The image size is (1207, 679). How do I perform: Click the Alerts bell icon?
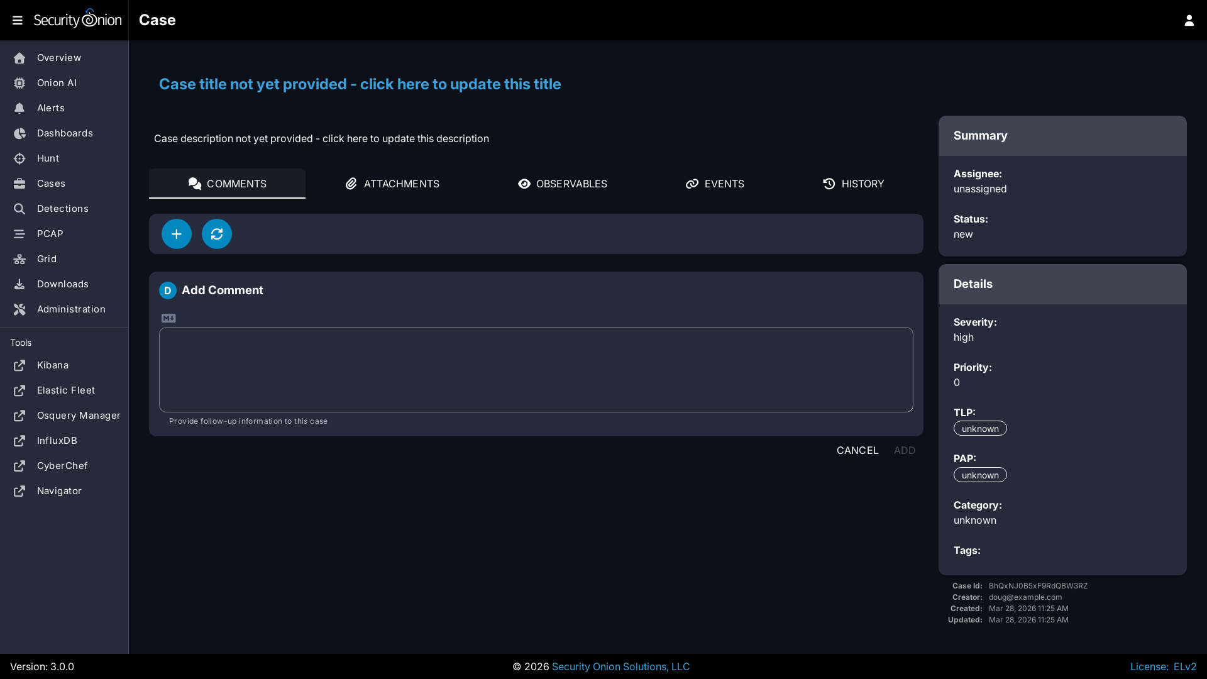(x=19, y=108)
